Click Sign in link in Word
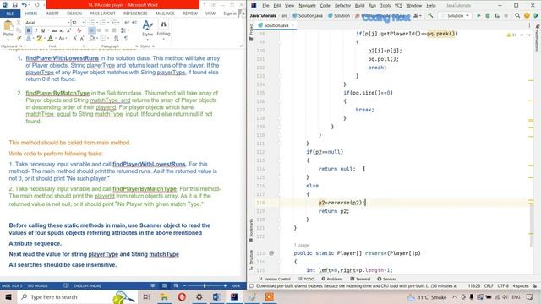 pyautogui.click(x=230, y=14)
